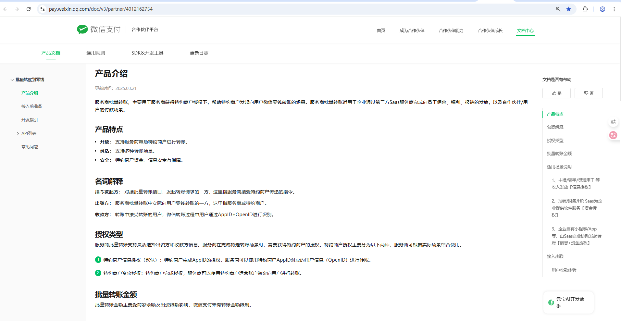Click the zoom magnifier icon in address bar
Viewport: 621px width, 321px height.
[558, 9]
